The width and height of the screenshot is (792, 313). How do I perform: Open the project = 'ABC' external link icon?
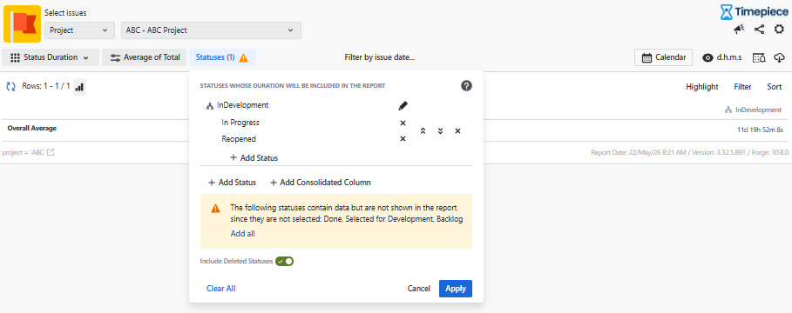pyautogui.click(x=51, y=153)
